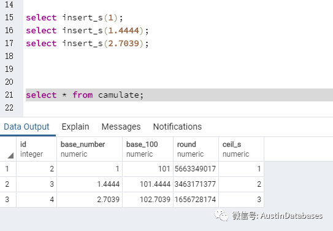
Task: Select the base_100 column header
Action: pyautogui.click(x=148, y=149)
